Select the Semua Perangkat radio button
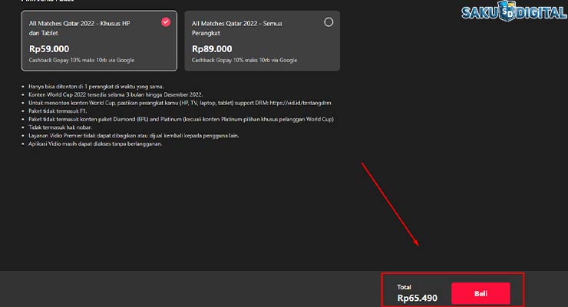The width and height of the screenshot is (568, 307). point(329,22)
